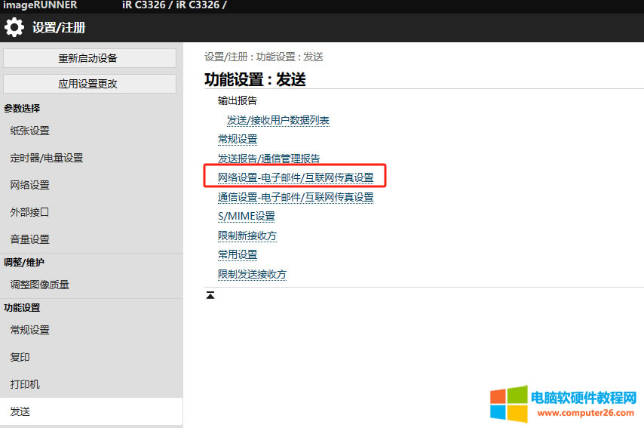644x428 pixels.
Task: Open 限制发送接收方 link
Action: click(x=252, y=274)
